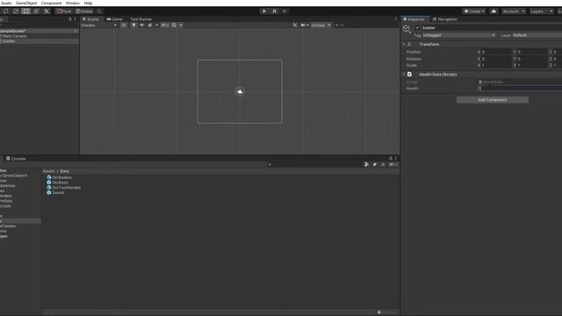
Task: Toggle scene effects icon
Action: coord(150,25)
